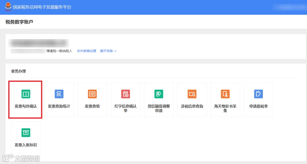Image resolution: width=307 pixels, height=164 pixels.
Task: Select the 授信额度调整申请 green icon
Action: [x=159, y=94]
